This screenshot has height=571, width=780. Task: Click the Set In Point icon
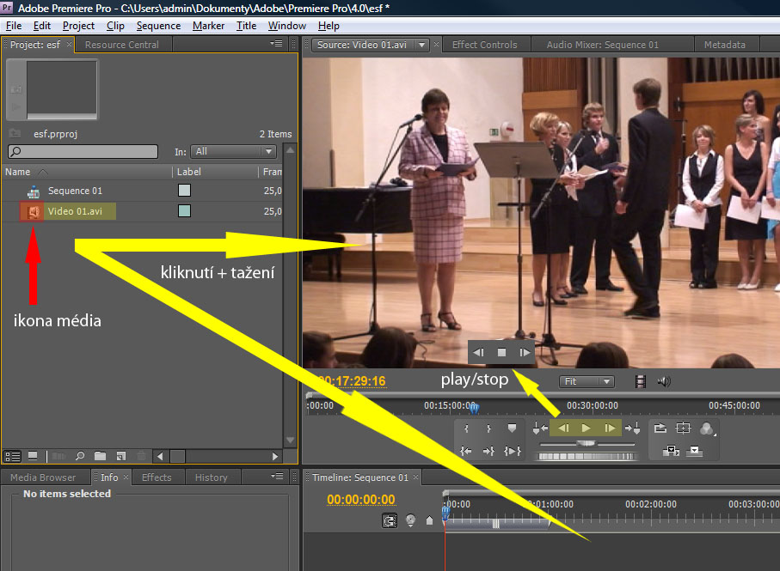point(467,428)
